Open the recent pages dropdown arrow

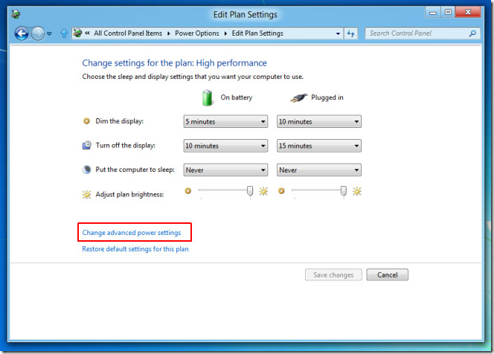(x=49, y=33)
